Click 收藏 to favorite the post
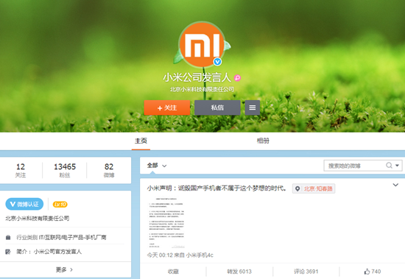Viewport: 405px width, 279px height. (x=173, y=272)
